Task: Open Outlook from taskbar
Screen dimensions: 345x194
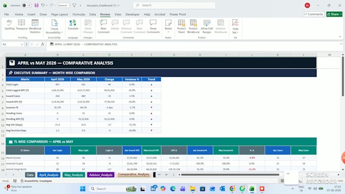Action: tap(222, 189)
